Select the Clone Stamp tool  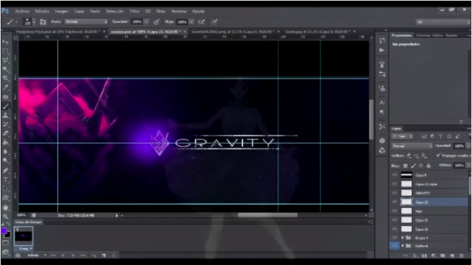coord(5,115)
